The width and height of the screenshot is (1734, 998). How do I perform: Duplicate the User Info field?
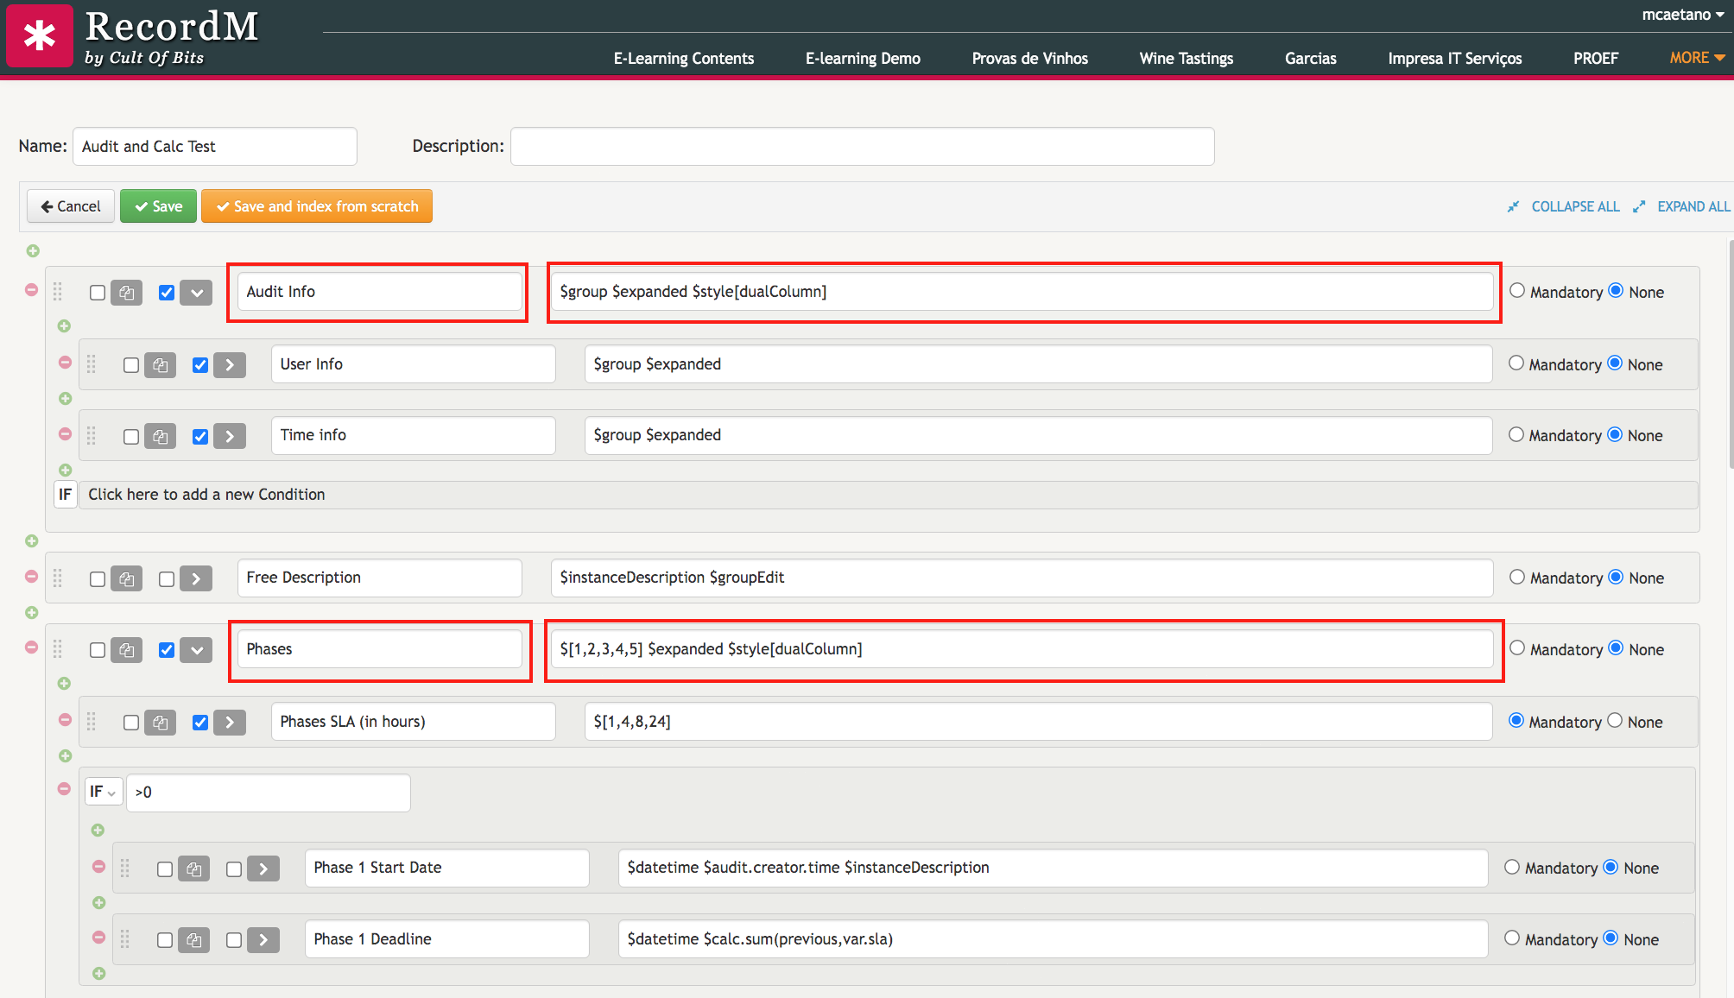point(161,365)
